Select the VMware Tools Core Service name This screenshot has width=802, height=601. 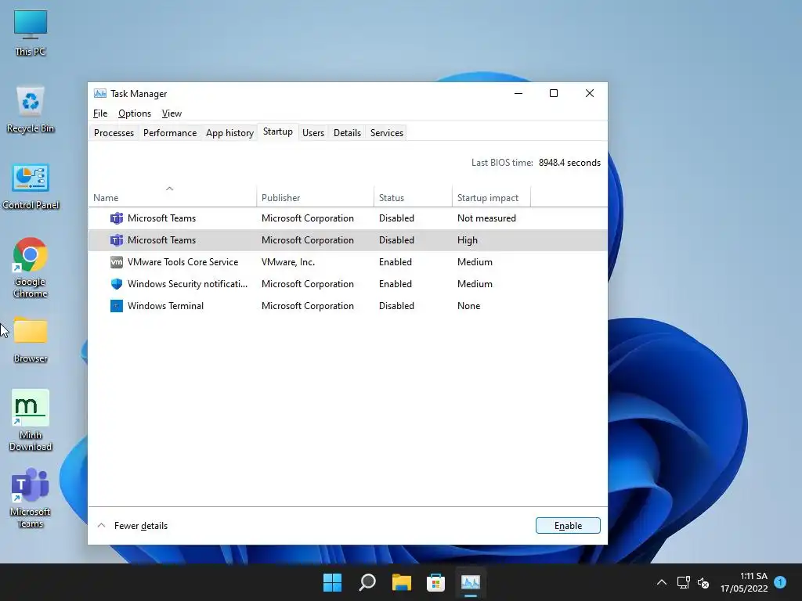[x=182, y=262]
